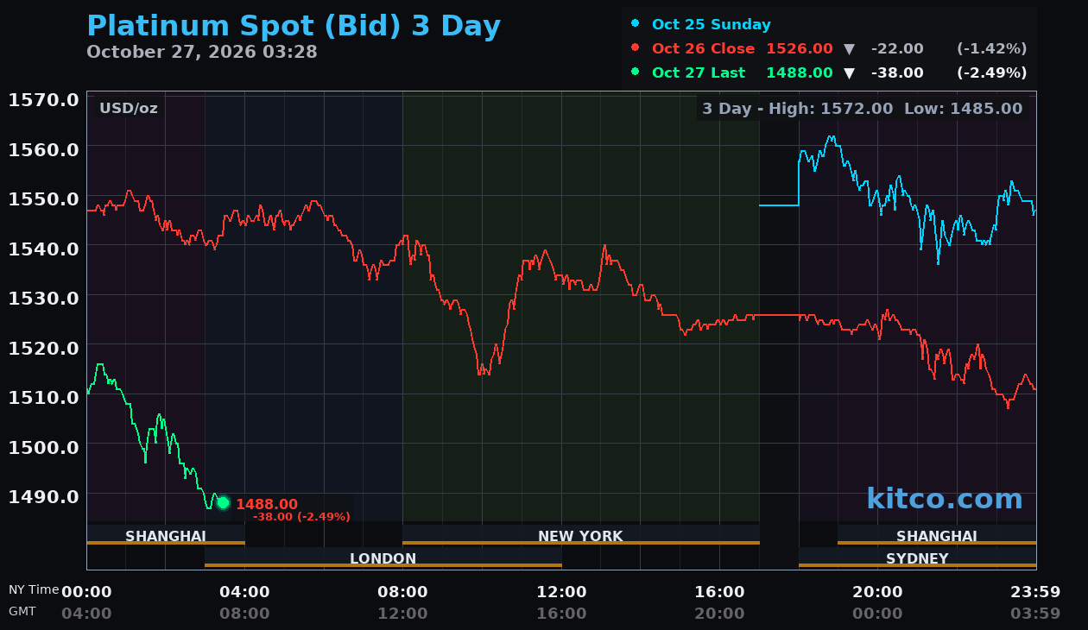The height and width of the screenshot is (630, 1088).
Task: Click the 1570.0 y-axis label
Action: (x=44, y=99)
